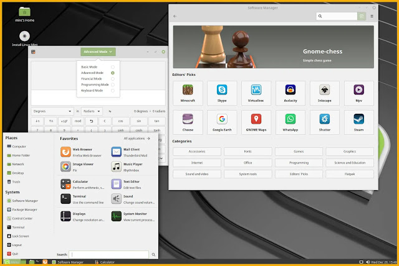Open Home Folder in Places

pos(18,155)
